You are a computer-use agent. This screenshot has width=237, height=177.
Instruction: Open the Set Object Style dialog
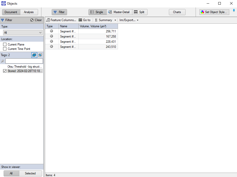(214, 12)
